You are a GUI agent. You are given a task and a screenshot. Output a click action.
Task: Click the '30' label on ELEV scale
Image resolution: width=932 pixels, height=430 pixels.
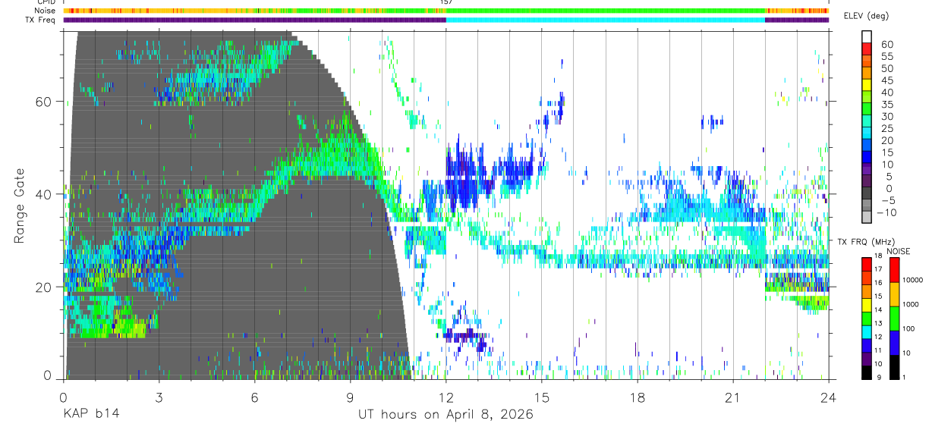[x=886, y=116]
